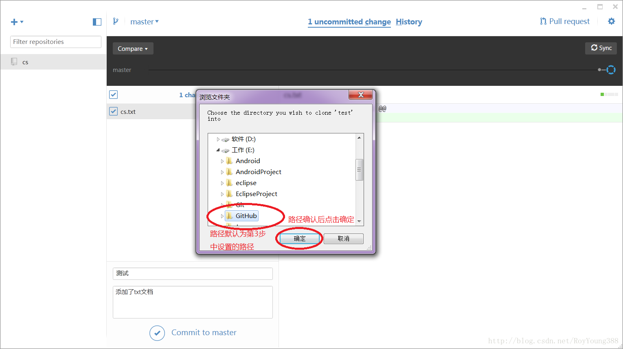The height and width of the screenshot is (349, 623).
Task: Click the sync circle on the master timeline
Action: point(611,70)
